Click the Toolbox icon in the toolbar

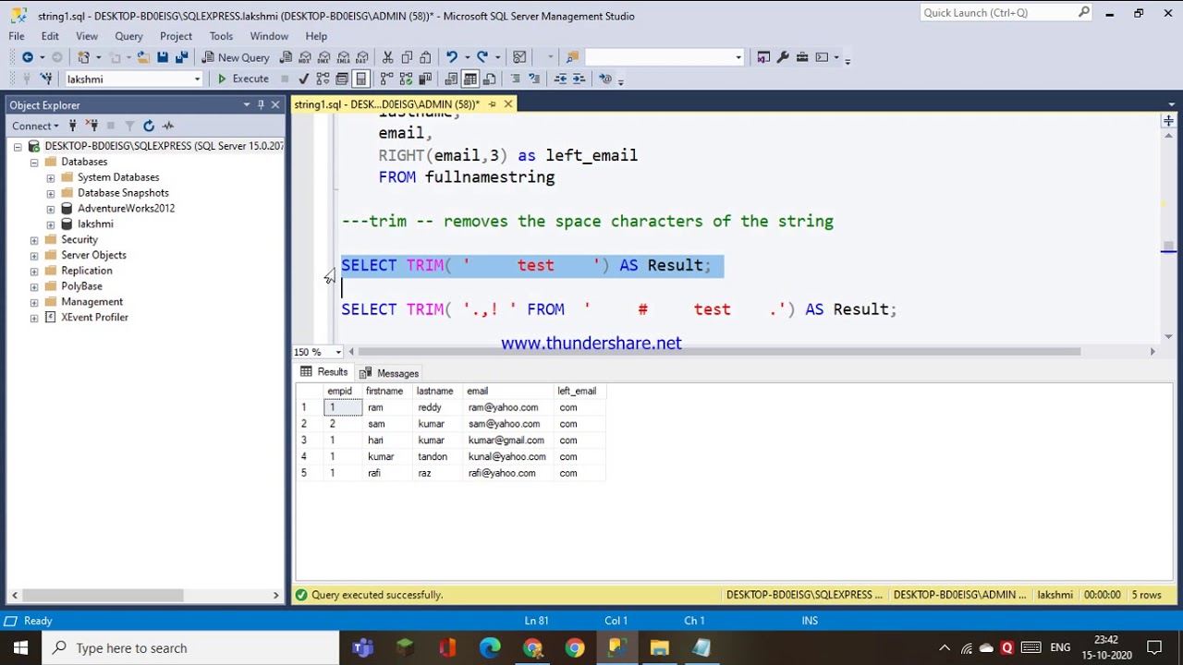pos(802,57)
